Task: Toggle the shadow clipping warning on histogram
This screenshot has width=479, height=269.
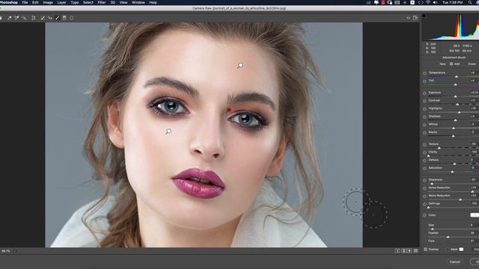Action: [x=424, y=16]
